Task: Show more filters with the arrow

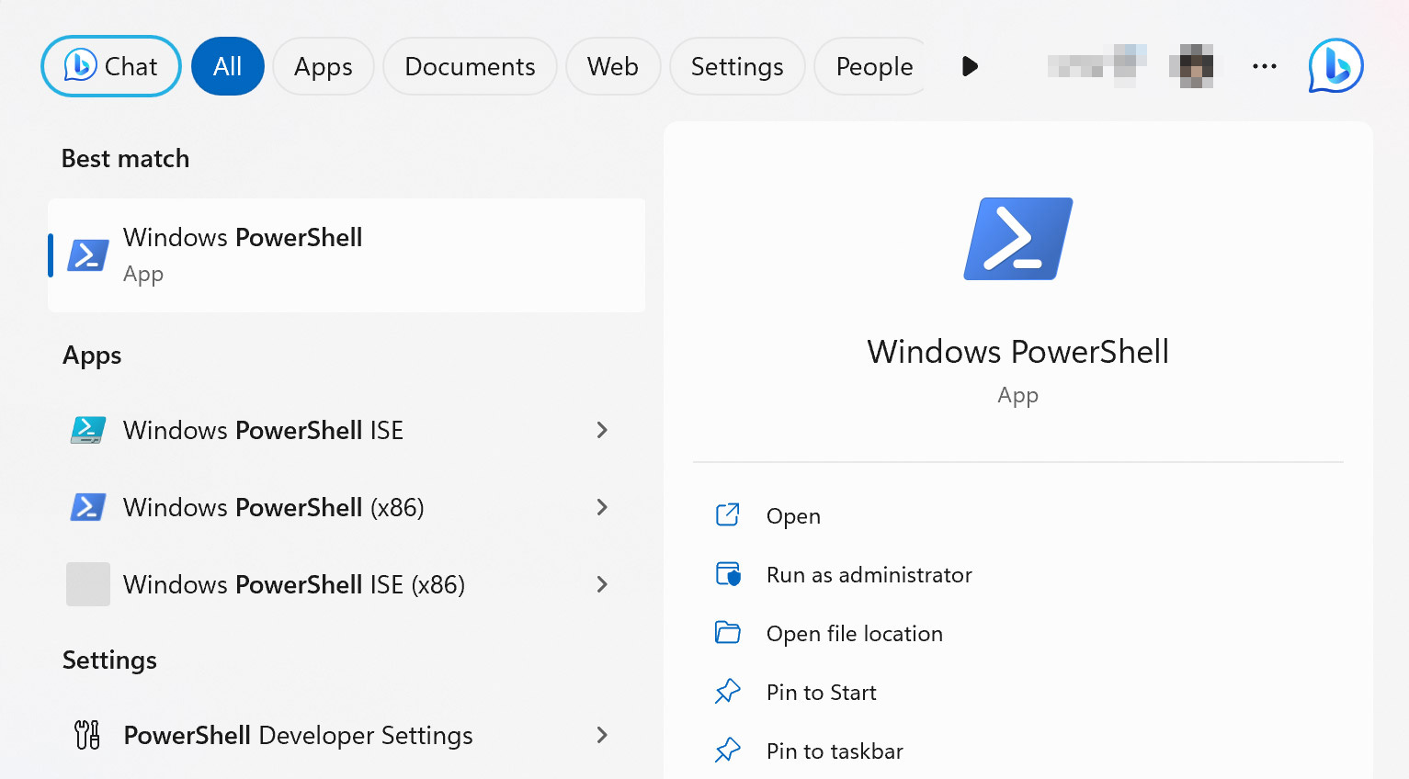Action: click(x=970, y=66)
